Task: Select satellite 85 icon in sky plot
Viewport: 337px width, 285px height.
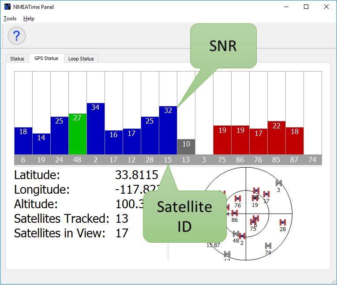Action: [256, 191]
